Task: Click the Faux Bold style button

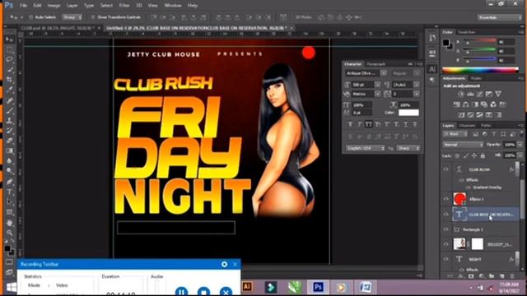Action: [x=350, y=124]
